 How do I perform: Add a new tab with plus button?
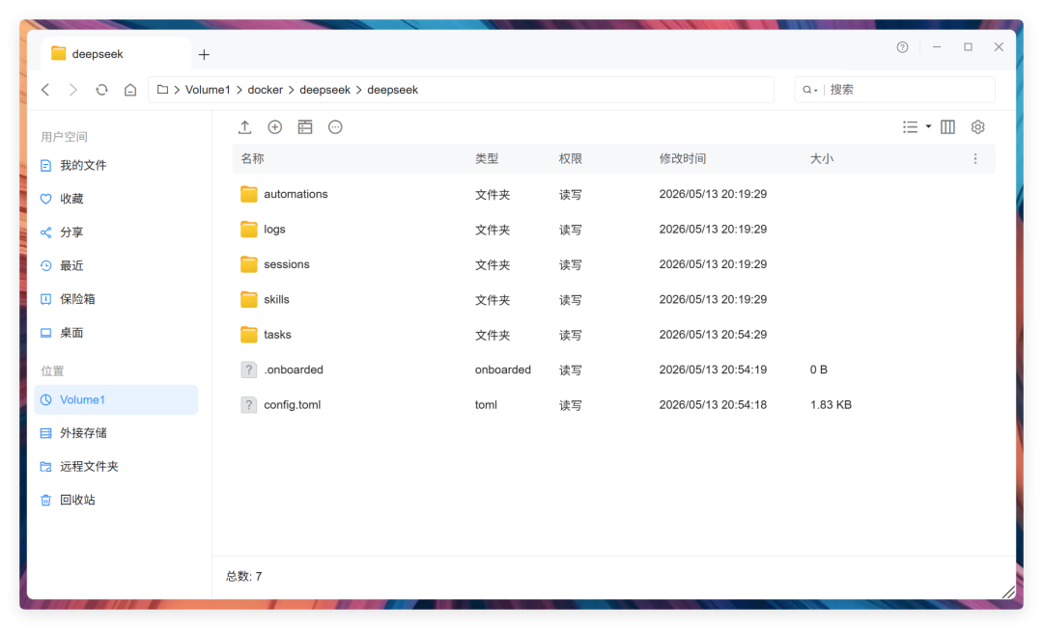(x=204, y=54)
